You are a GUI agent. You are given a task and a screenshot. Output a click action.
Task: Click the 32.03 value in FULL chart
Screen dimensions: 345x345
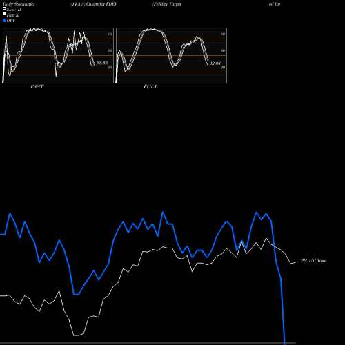click(215, 63)
